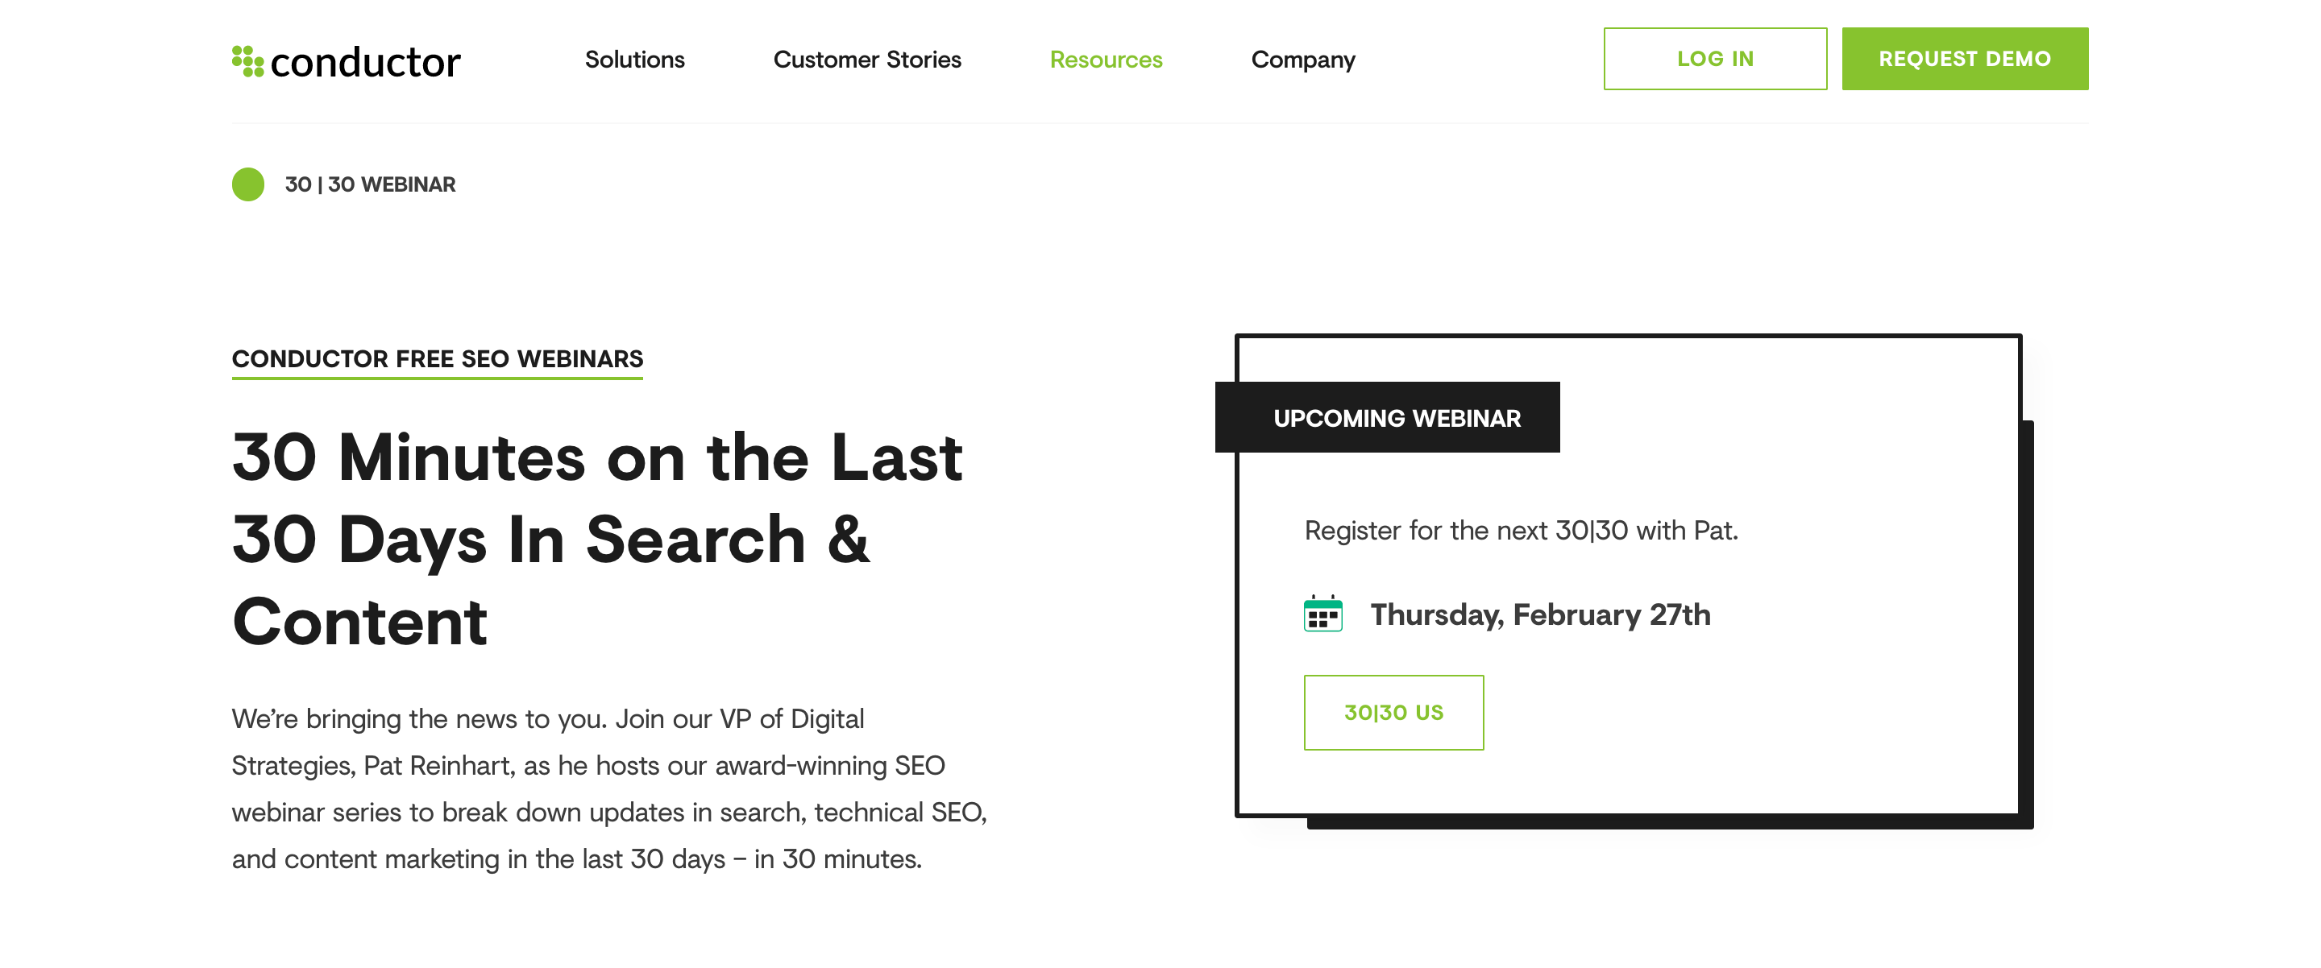
Task: Click the calendar icon beside the webinar date
Action: pos(1322,614)
